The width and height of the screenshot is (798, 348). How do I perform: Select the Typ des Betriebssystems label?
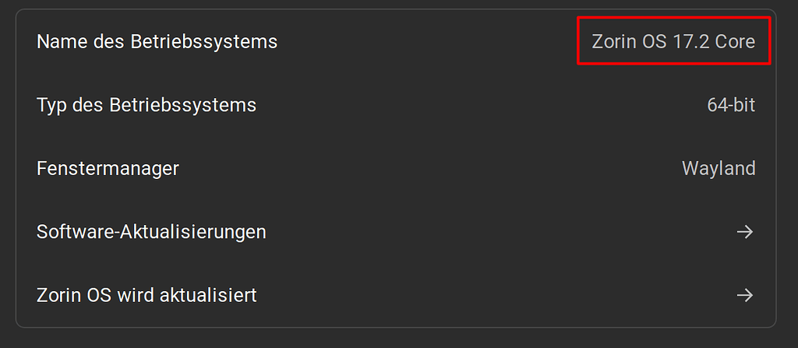pos(147,105)
